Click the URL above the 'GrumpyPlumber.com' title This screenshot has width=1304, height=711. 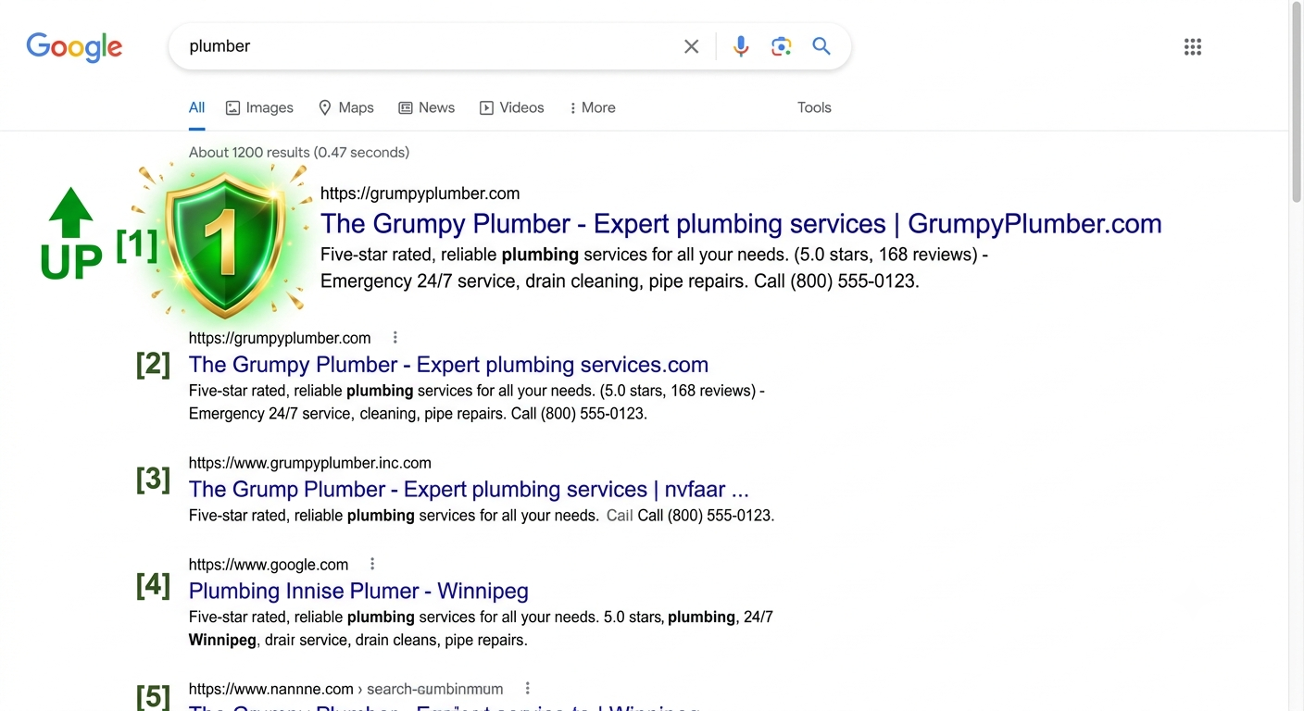pyautogui.click(x=420, y=193)
